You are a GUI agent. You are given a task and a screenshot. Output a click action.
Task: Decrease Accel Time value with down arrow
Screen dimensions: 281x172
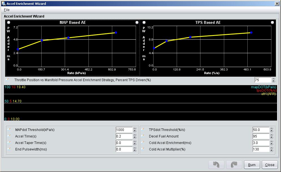[x=135, y=137]
